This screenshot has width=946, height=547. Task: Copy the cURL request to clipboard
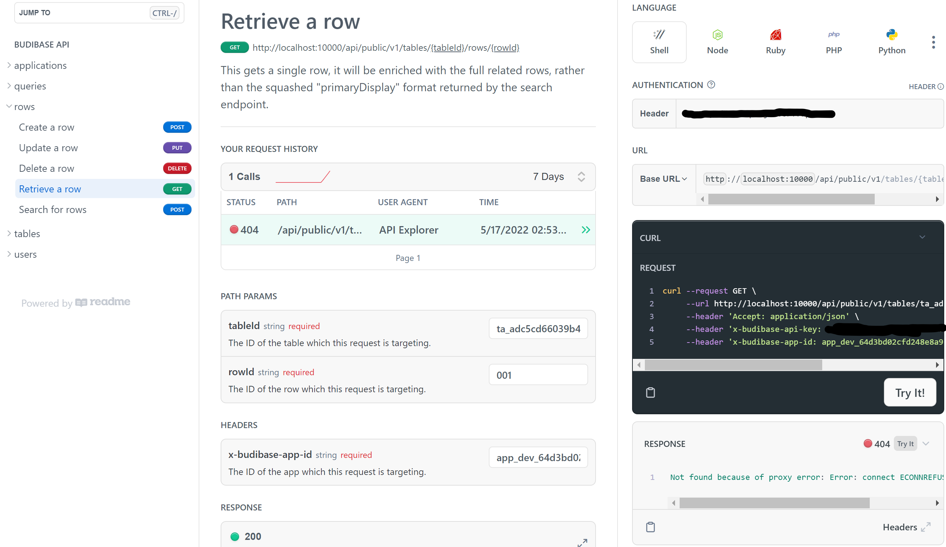(650, 392)
